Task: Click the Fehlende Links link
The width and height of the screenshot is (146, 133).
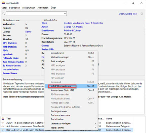Action: click(x=11, y=58)
